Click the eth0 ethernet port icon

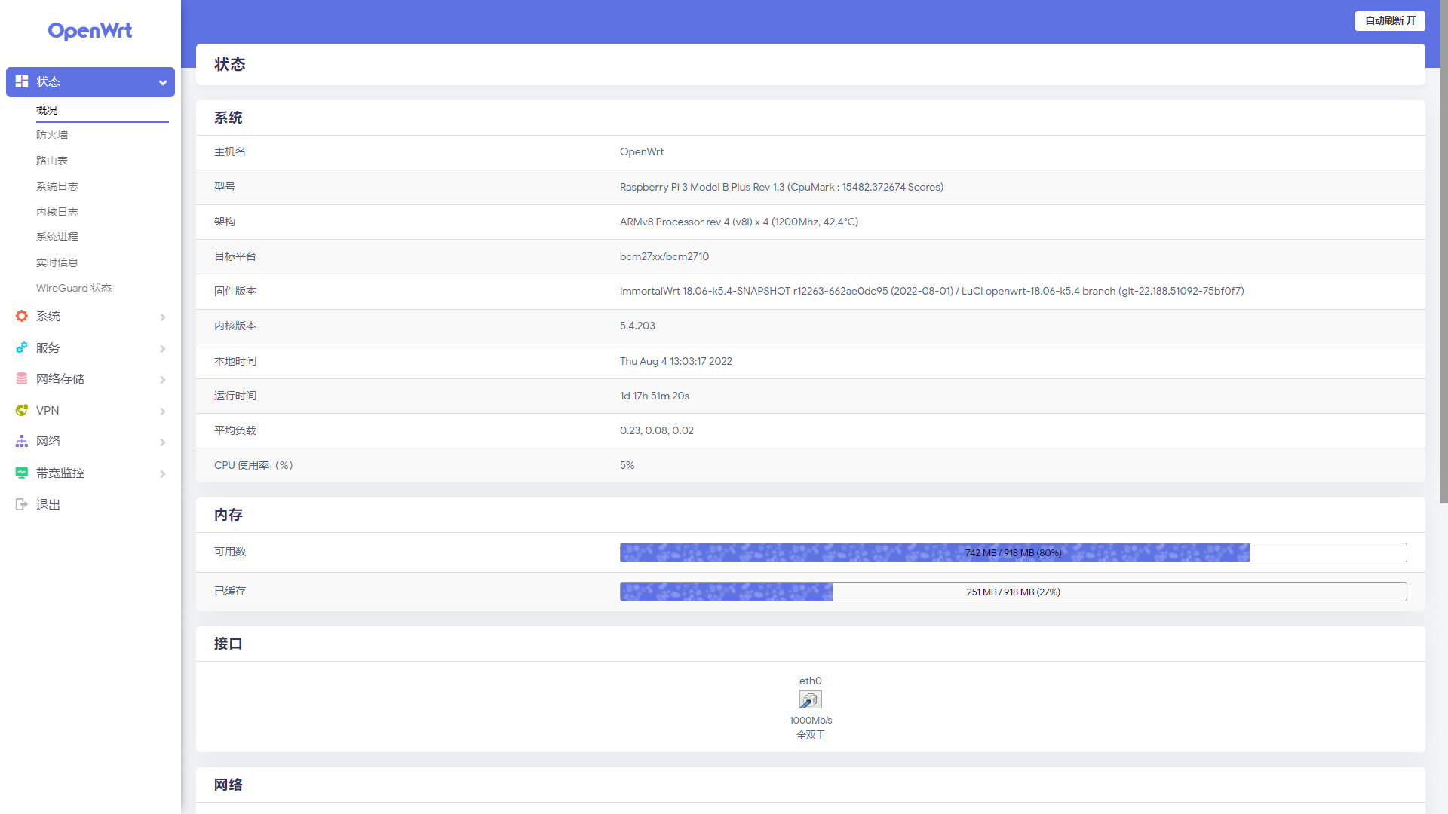[811, 700]
